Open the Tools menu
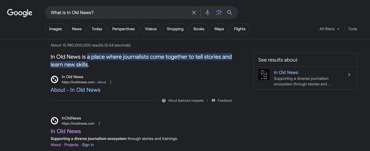 click(x=352, y=29)
